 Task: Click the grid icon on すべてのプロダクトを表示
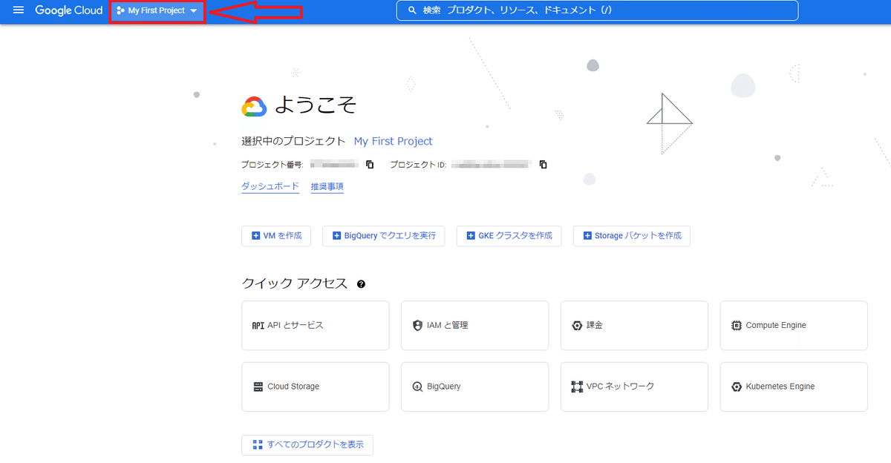[258, 445]
